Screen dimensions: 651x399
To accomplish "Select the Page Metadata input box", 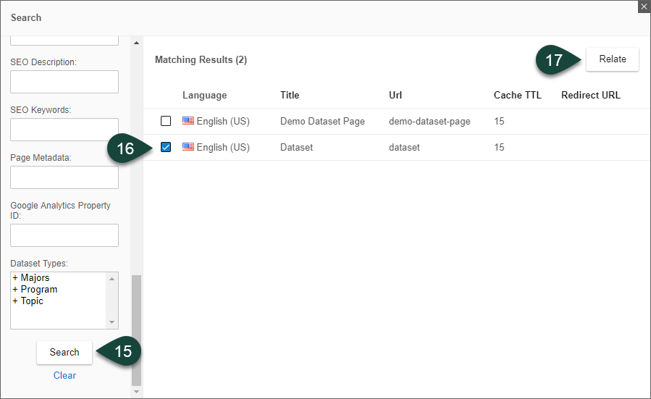I will (x=64, y=177).
